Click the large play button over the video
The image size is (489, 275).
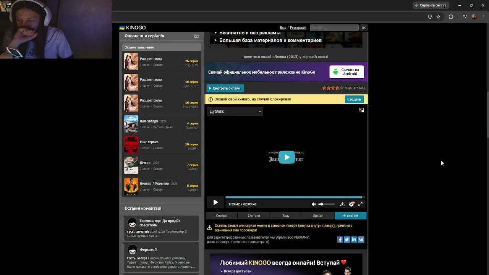click(287, 157)
